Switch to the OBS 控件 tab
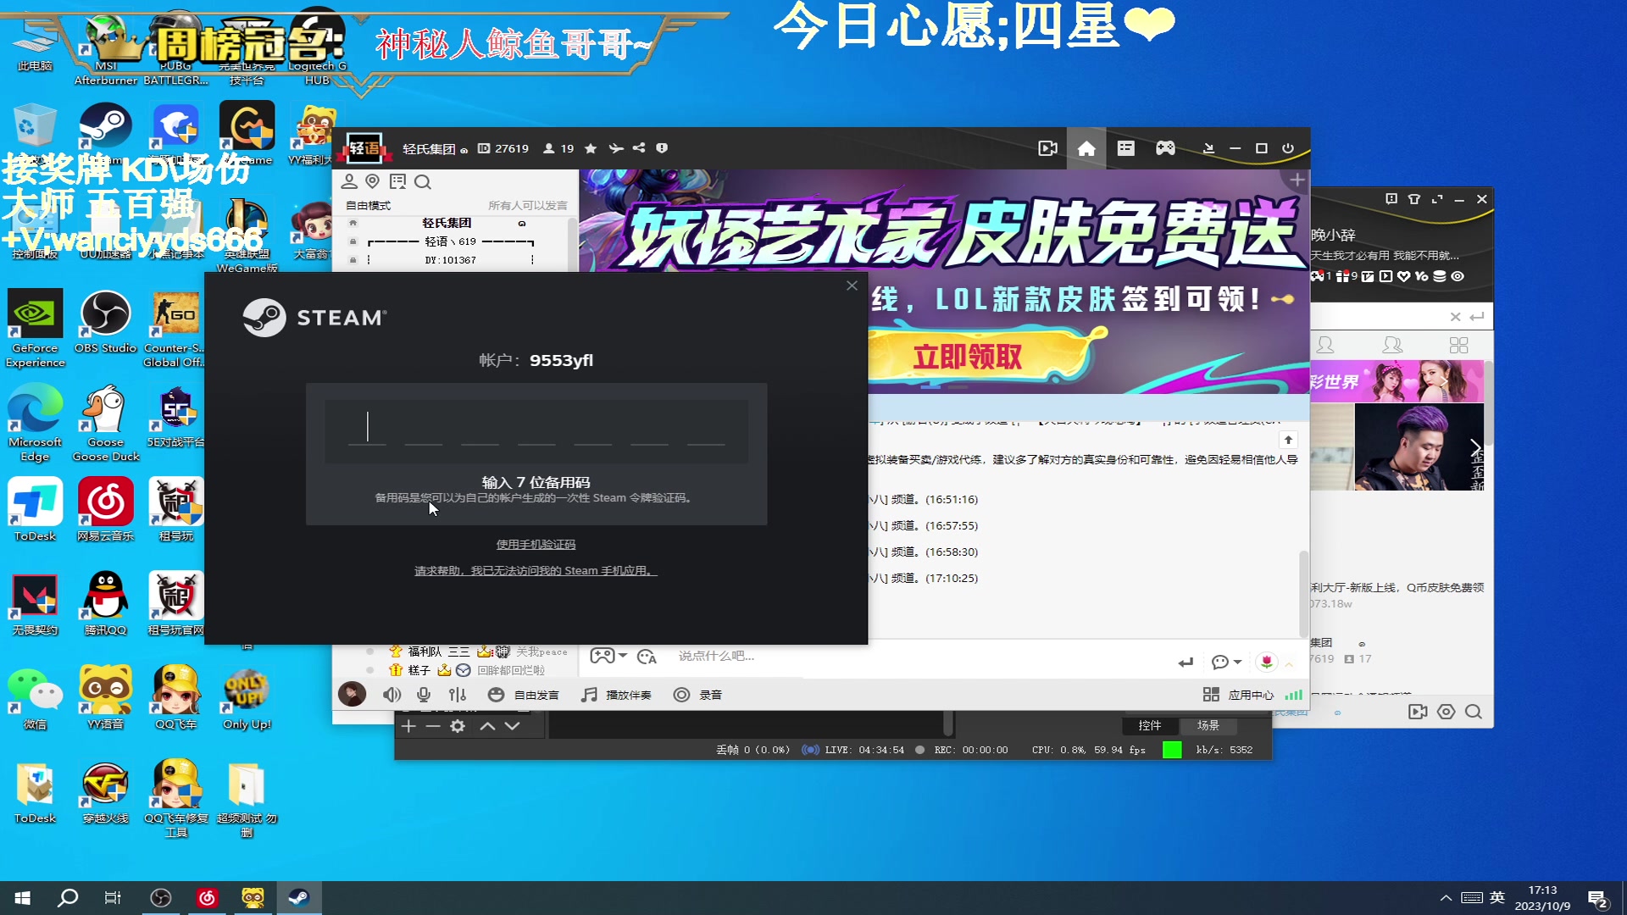Viewport: 1627px width, 915px height. click(1150, 725)
